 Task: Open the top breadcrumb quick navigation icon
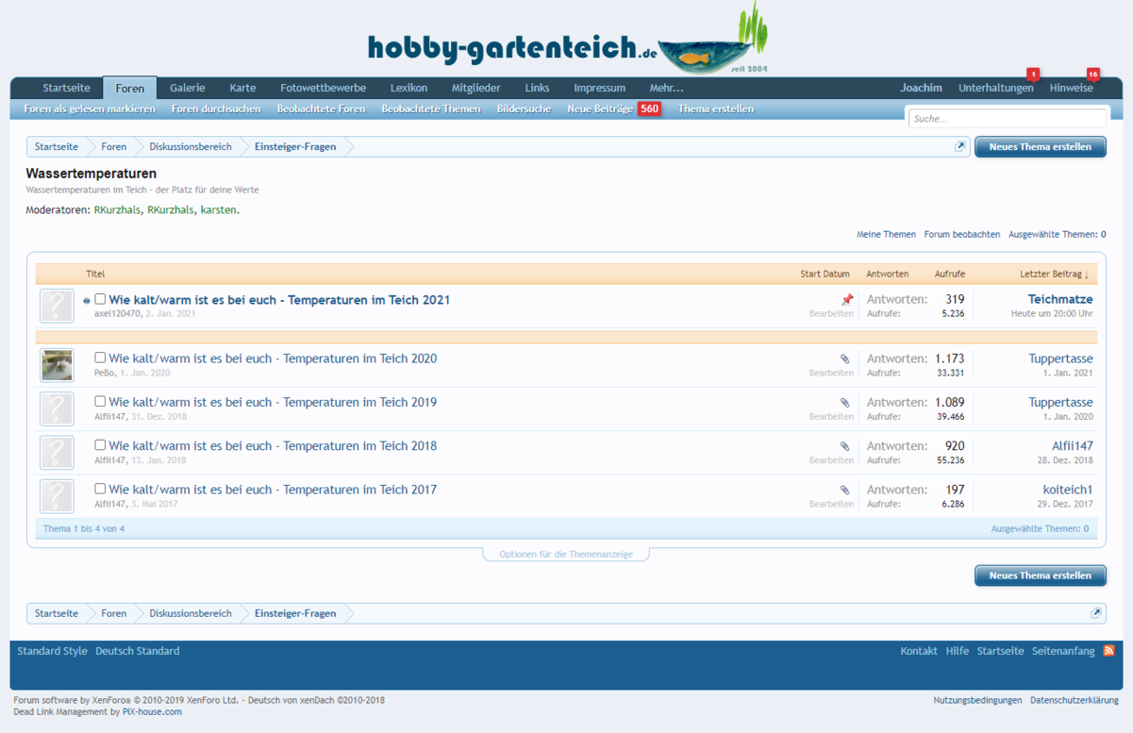click(960, 146)
